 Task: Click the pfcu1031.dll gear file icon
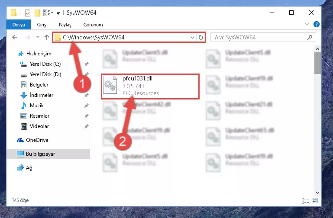tap(110, 85)
